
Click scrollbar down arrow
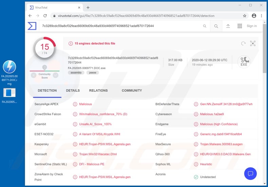point(265,184)
